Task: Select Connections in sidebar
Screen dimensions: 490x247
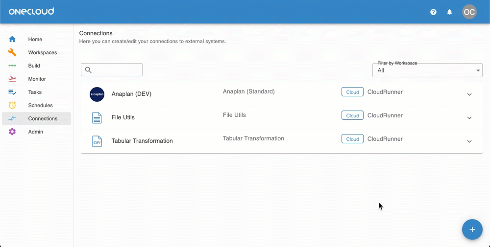Action: coord(36,118)
